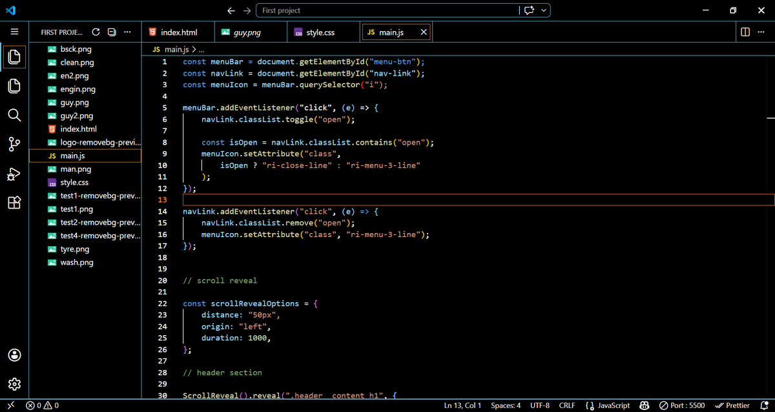This screenshot has height=412, width=775.
Task: Click line number 22 in the gutter
Action: [163, 304]
